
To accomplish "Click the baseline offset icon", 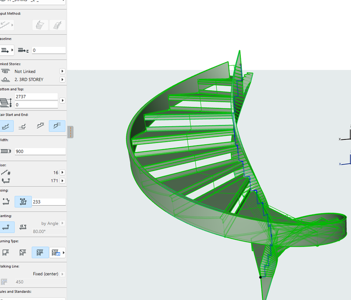I will point(23,50).
